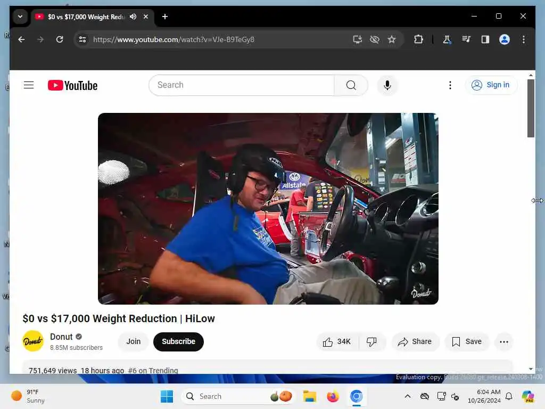Image resolution: width=545 pixels, height=409 pixels.
Task: Open the weather widget showing 91°F Sunny
Action: 28,396
